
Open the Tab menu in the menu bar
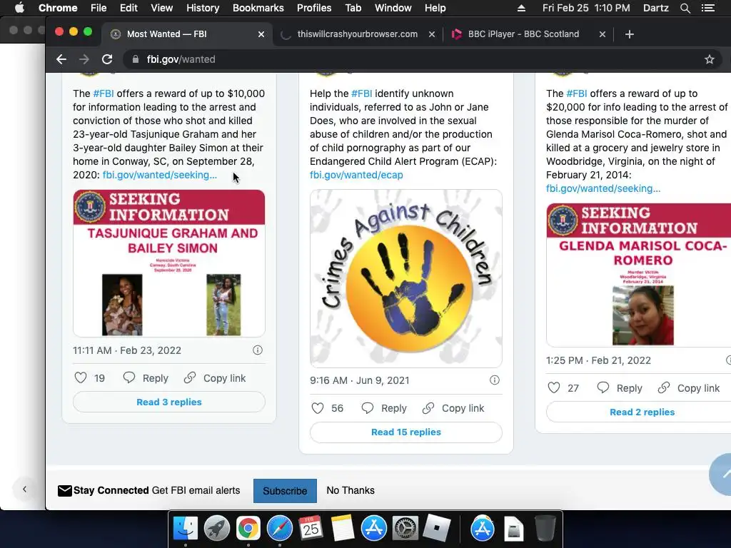pyautogui.click(x=353, y=8)
